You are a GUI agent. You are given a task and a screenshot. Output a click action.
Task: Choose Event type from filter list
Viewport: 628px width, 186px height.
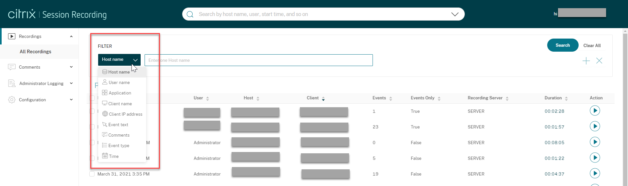click(x=119, y=145)
